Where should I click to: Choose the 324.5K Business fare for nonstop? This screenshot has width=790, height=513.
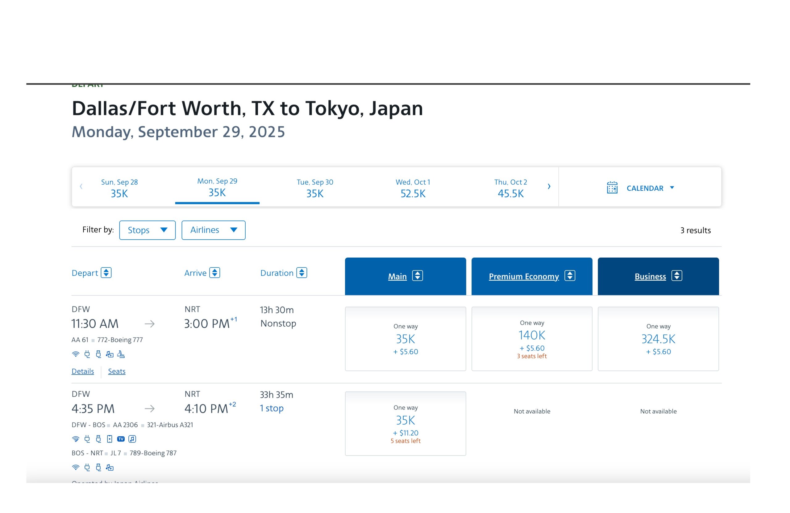(x=658, y=339)
